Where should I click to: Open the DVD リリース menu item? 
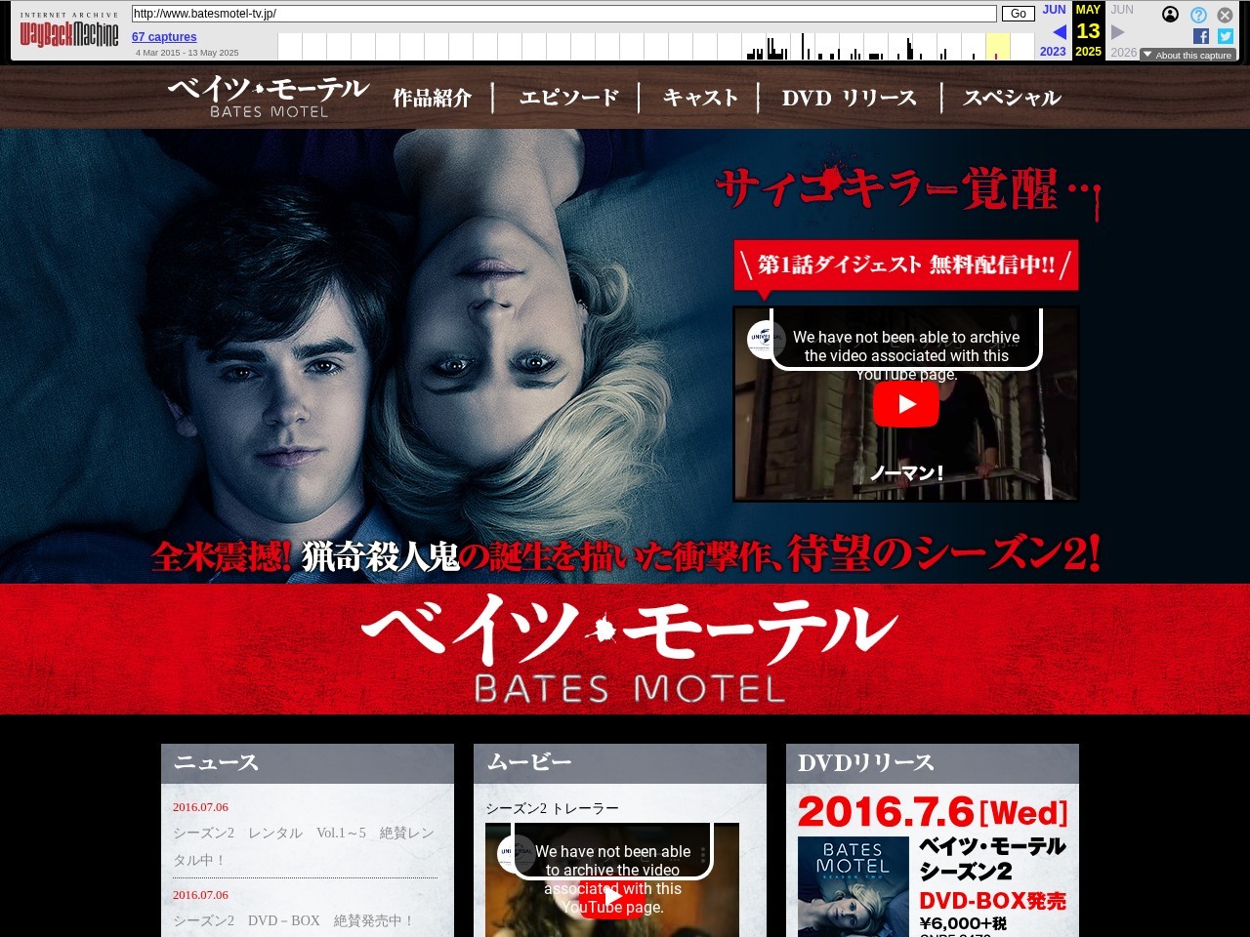[x=850, y=98]
